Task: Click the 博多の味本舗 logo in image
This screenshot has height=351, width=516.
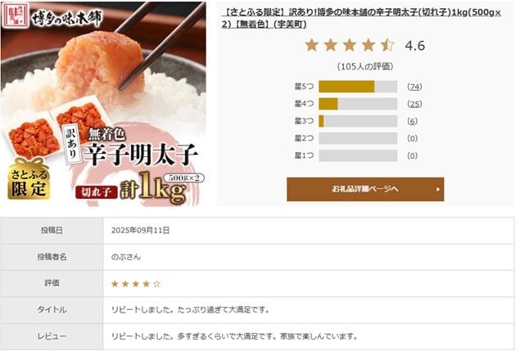Action: (x=52, y=16)
